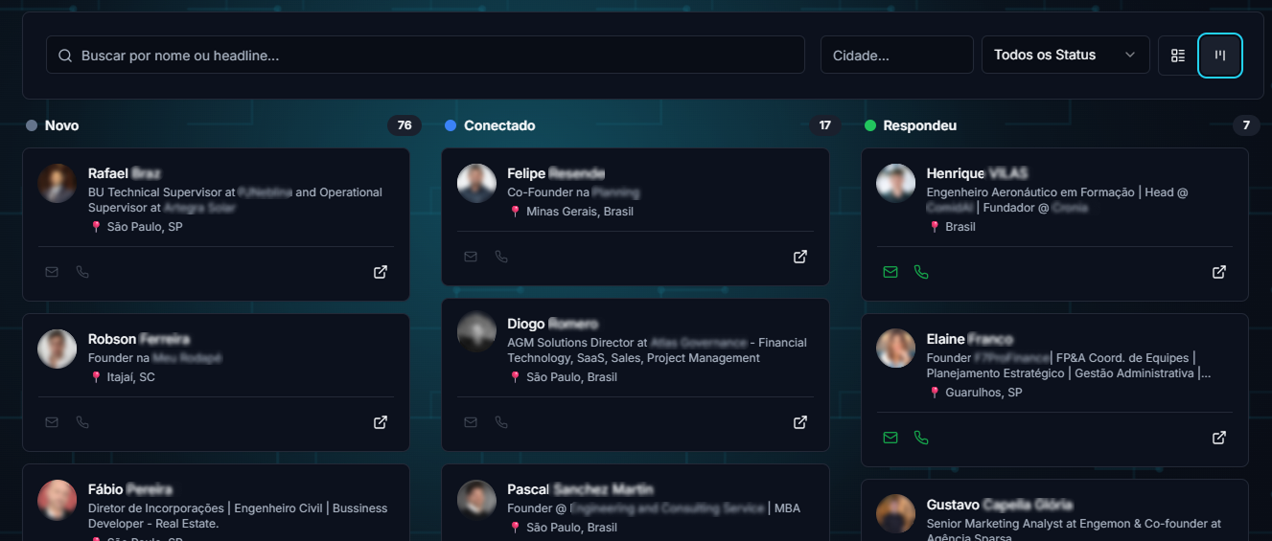This screenshot has height=541, width=1272.
Task: Open Robson's profile external link
Action: click(381, 422)
